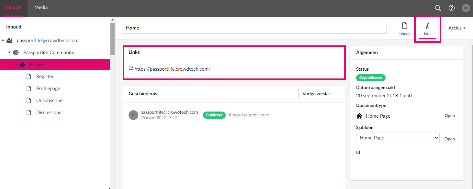Select the Home node in the tree
The height and width of the screenshot is (189, 473).
36,65
